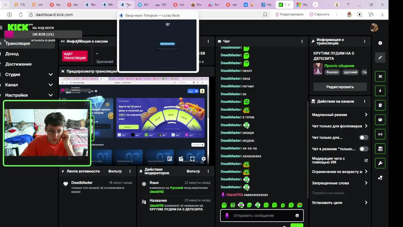
Task: Click the three-dots cluster icon in sidebar
Action: [380, 178]
